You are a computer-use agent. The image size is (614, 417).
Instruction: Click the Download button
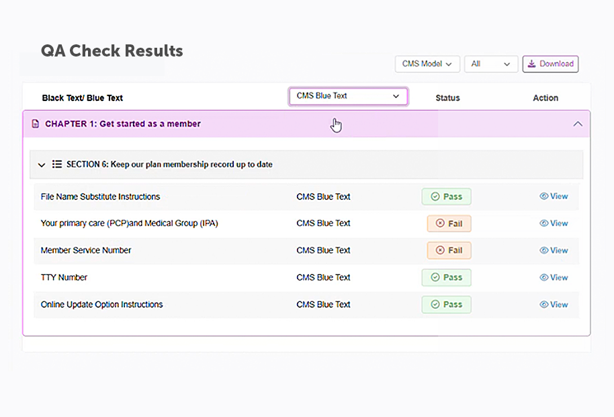tap(550, 64)
